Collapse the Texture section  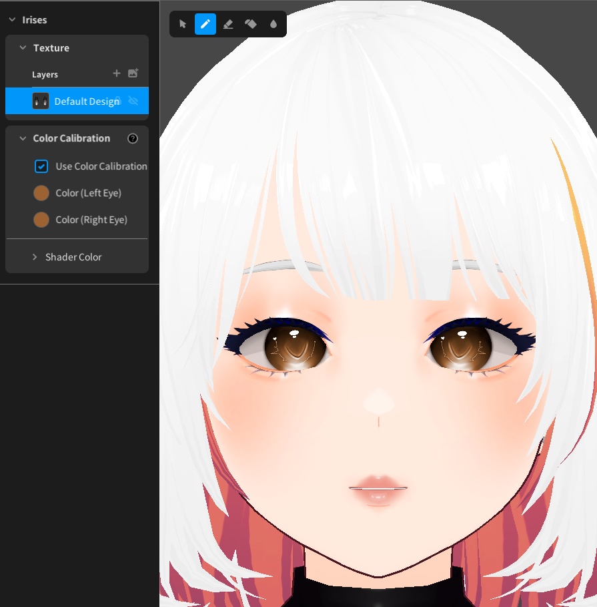[x=23, y=47]
